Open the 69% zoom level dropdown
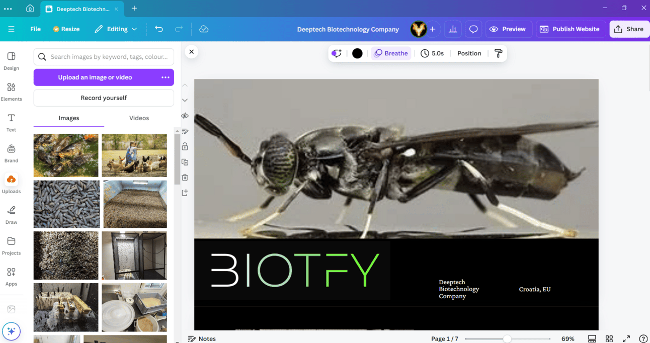Screen dimensions: 650x343 [x=568, y=338]
